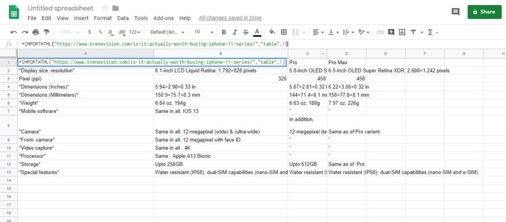Open the File menu
This screenshot has height=222, width=506.
32,18
